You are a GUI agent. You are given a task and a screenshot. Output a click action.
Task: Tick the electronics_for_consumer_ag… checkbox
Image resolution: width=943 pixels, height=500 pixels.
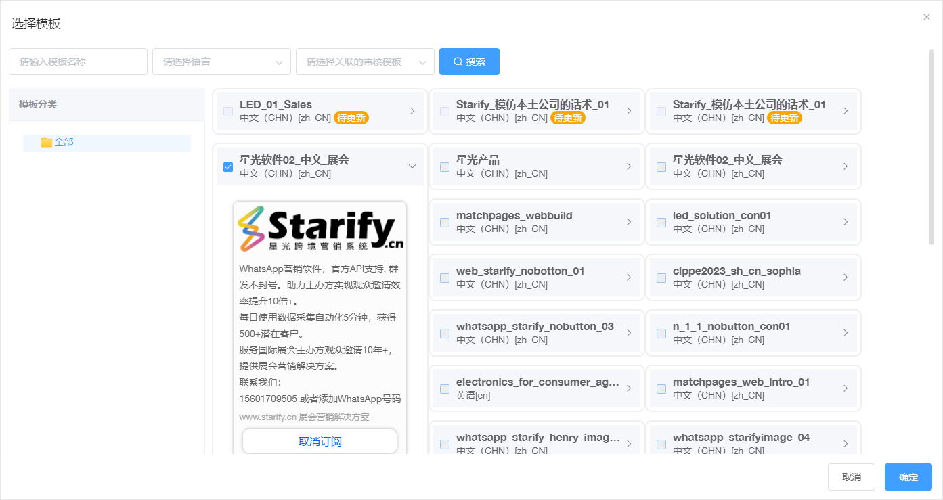pos(445,388)
